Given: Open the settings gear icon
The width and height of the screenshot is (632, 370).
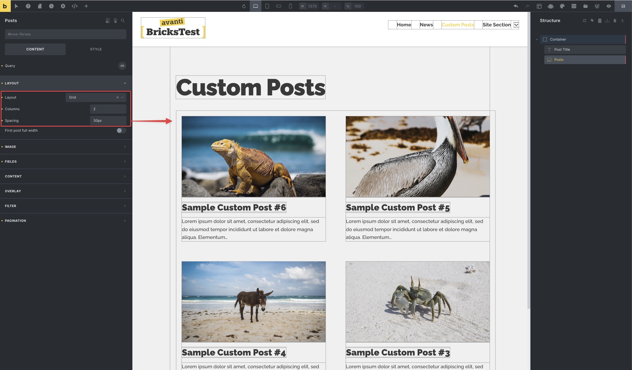Looking at the screenshot, I should [63, 6].
